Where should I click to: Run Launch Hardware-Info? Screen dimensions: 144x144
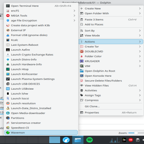coord(41,64)
